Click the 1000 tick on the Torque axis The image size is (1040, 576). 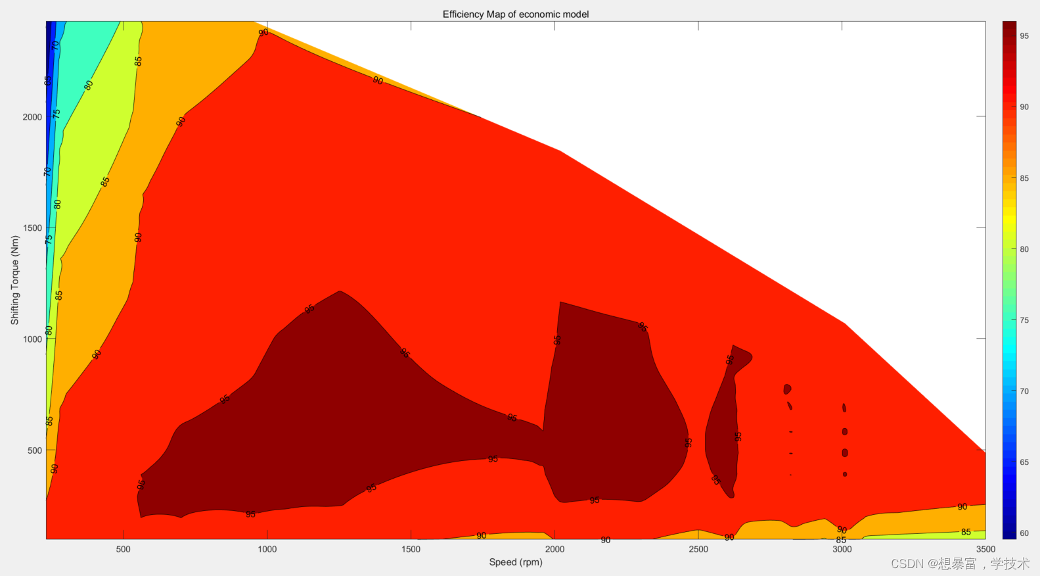pyautogui.click(x=33, y=339)
